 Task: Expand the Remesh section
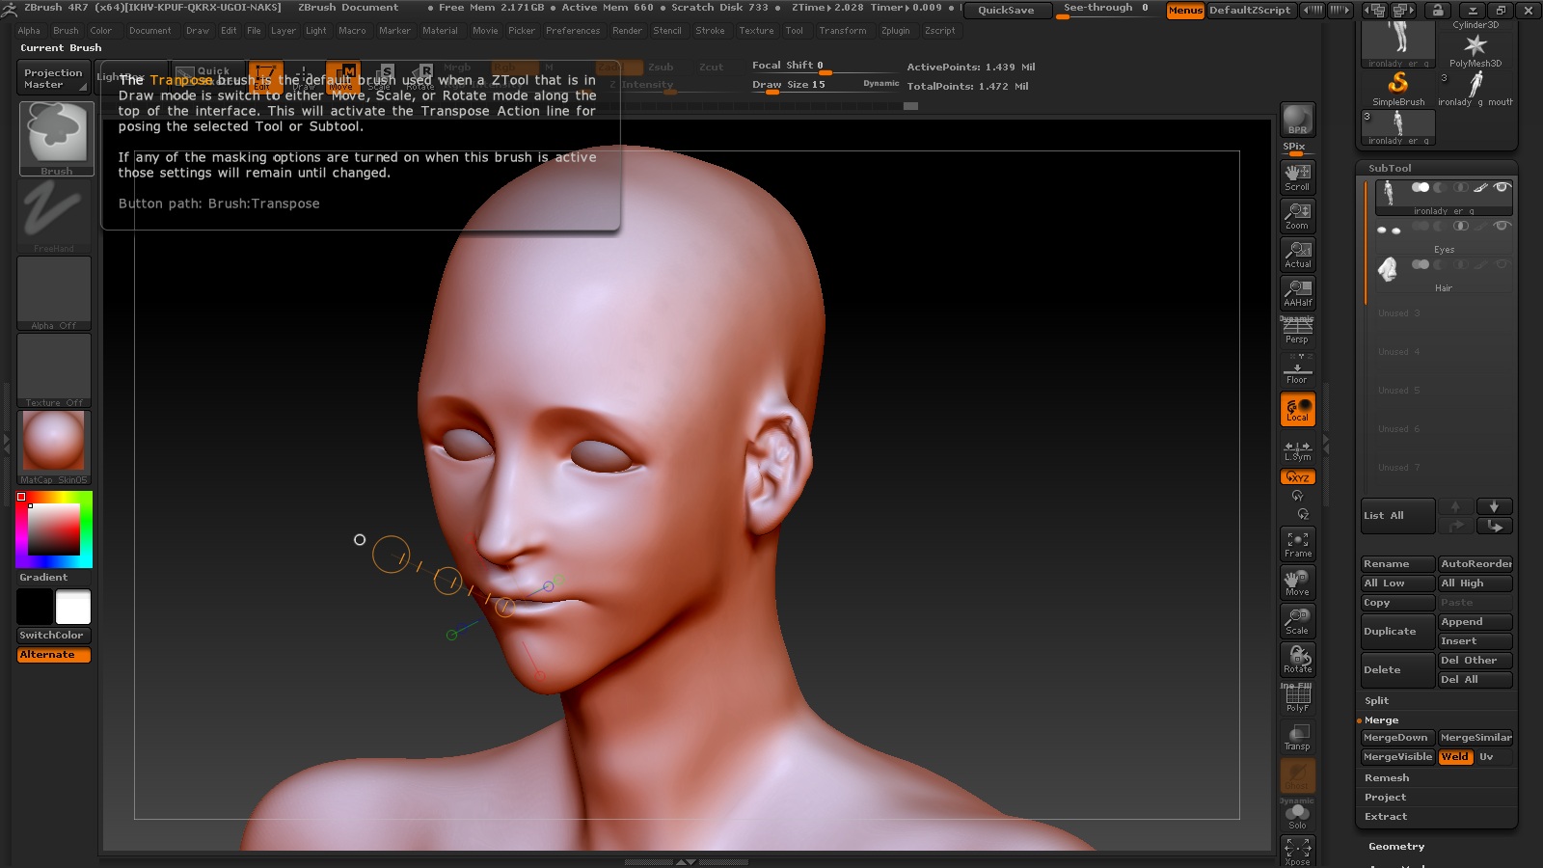point(1387,778)
